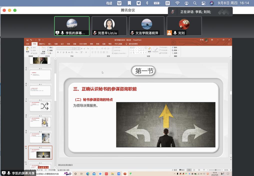Open the macOS Spotlight search icon
The width and height of the screenshot is (254, 176).
point(195,3)
